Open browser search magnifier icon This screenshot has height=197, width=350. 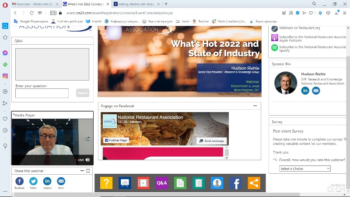coord(314,4)
